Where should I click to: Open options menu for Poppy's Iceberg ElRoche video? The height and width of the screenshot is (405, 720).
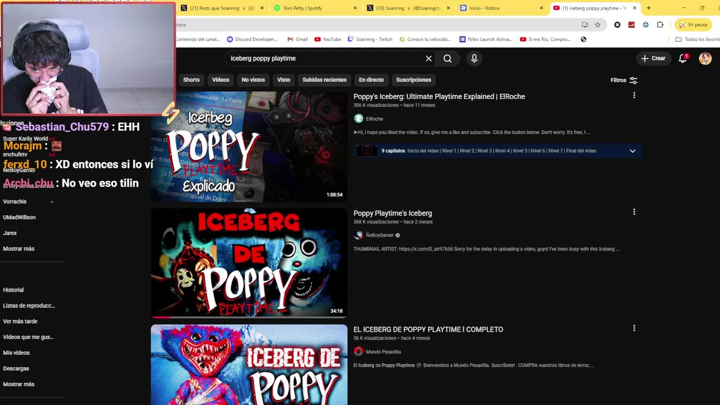point(634,96)
